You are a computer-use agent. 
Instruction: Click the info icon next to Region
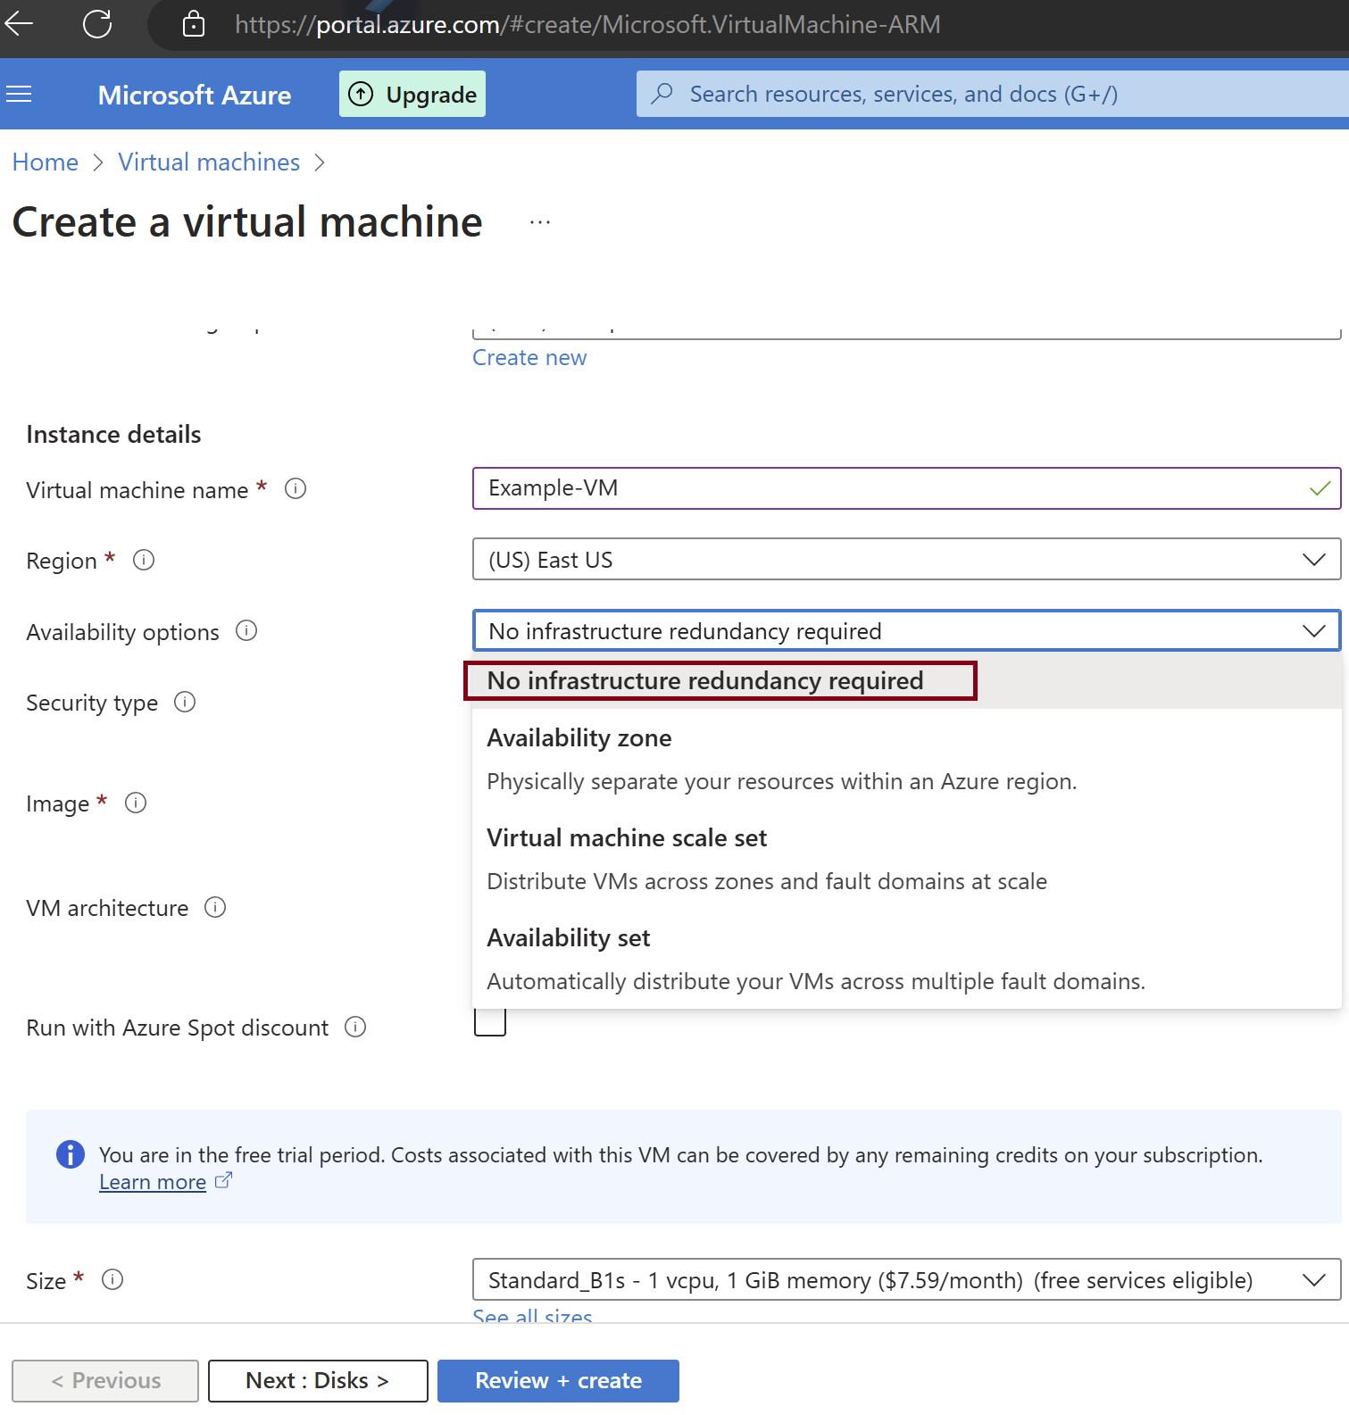click(144, 560)
